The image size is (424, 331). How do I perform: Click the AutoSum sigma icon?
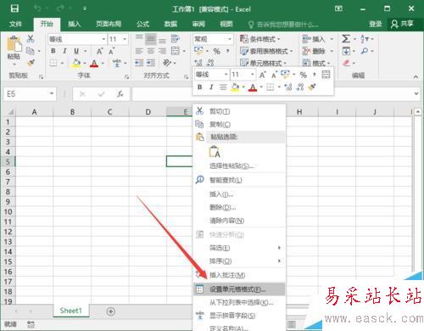tap(346, 39)
